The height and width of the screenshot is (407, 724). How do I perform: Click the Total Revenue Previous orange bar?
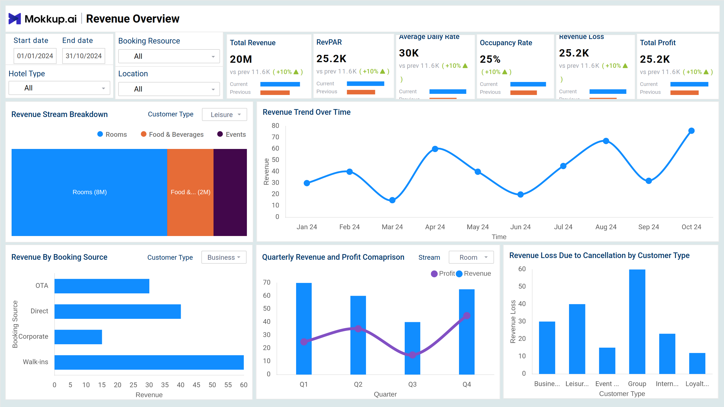275,92
